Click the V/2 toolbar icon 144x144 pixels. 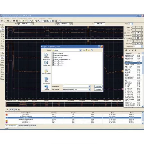[36, 21]
